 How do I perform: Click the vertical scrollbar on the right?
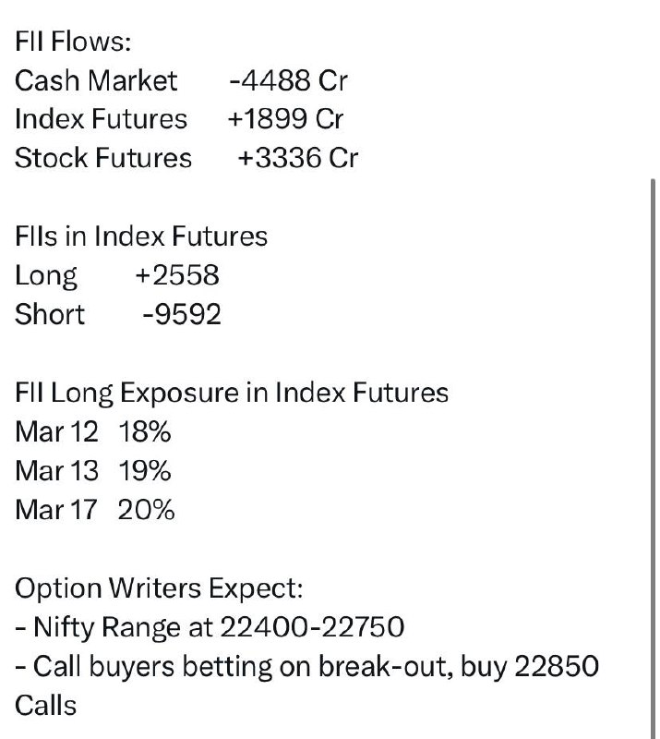[x=653, y=458]
